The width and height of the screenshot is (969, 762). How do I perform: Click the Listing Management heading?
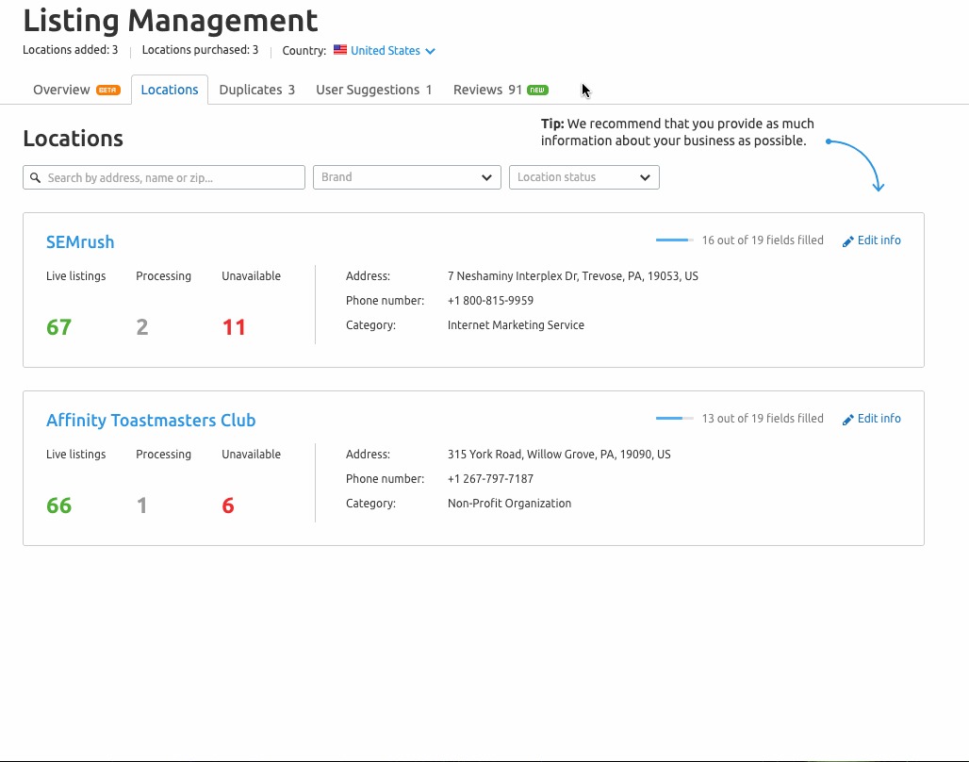pyautogui.click(x=171, y=20)
